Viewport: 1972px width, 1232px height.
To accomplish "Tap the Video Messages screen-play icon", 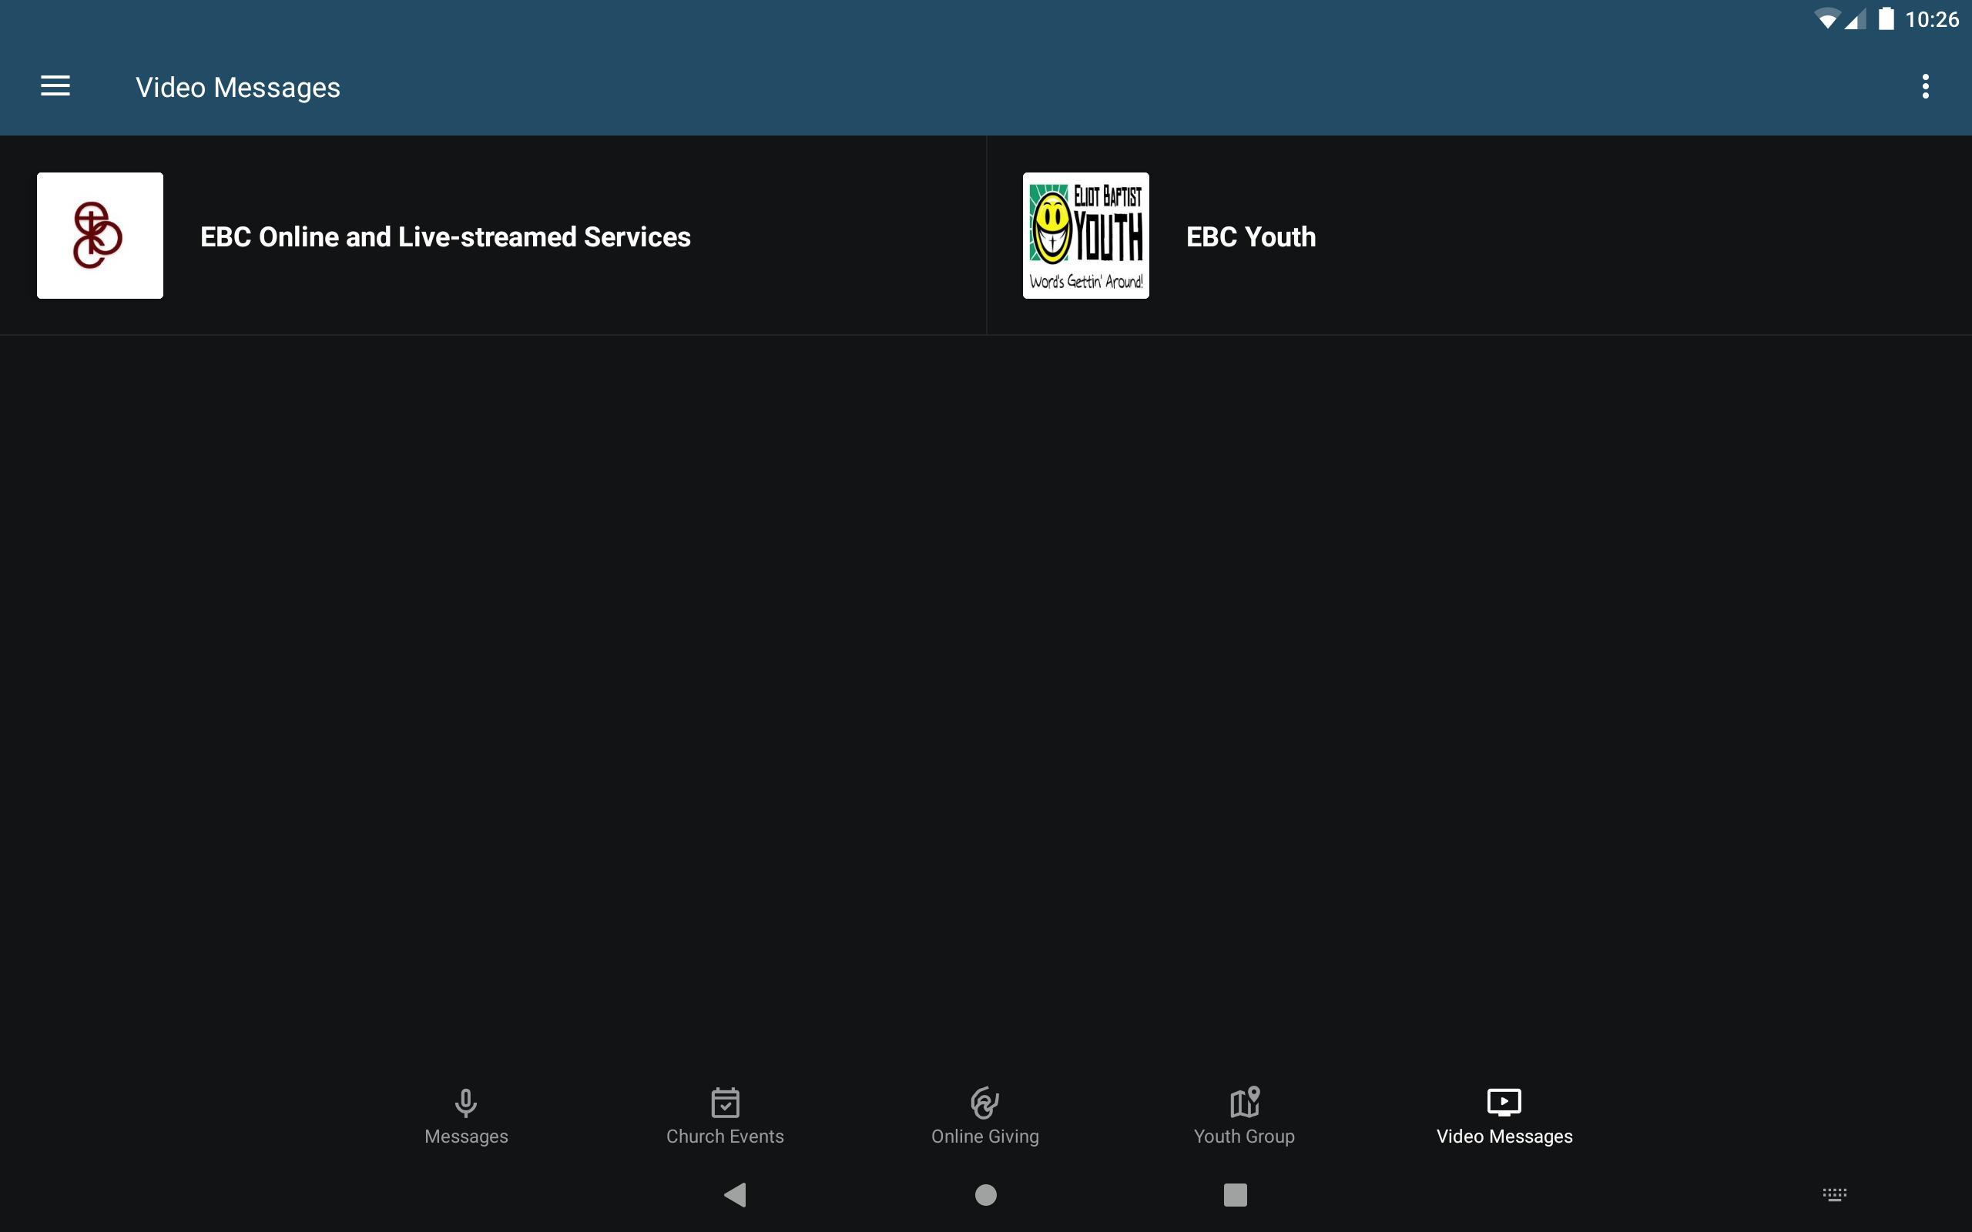I will (1504, 1103).
